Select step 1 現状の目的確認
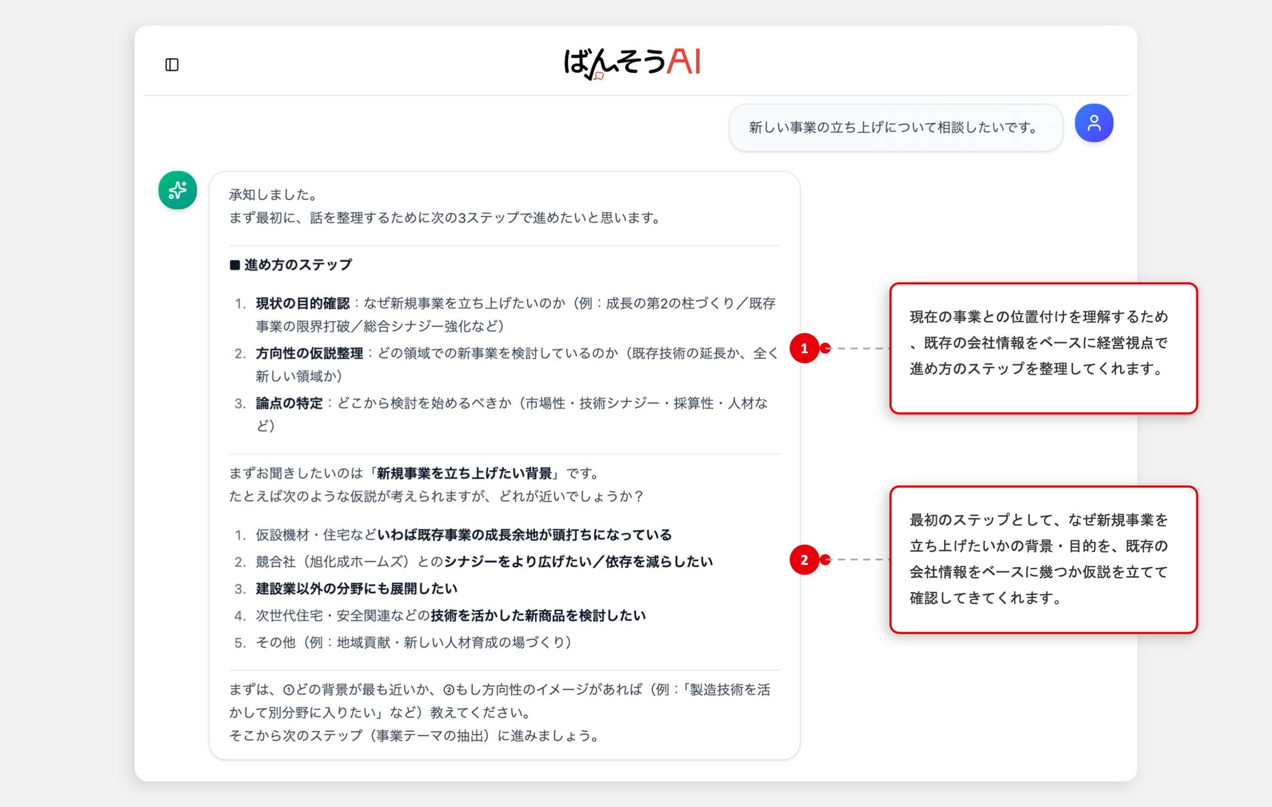This screenshot has width=1272, height=807. [x=303, y=303]
